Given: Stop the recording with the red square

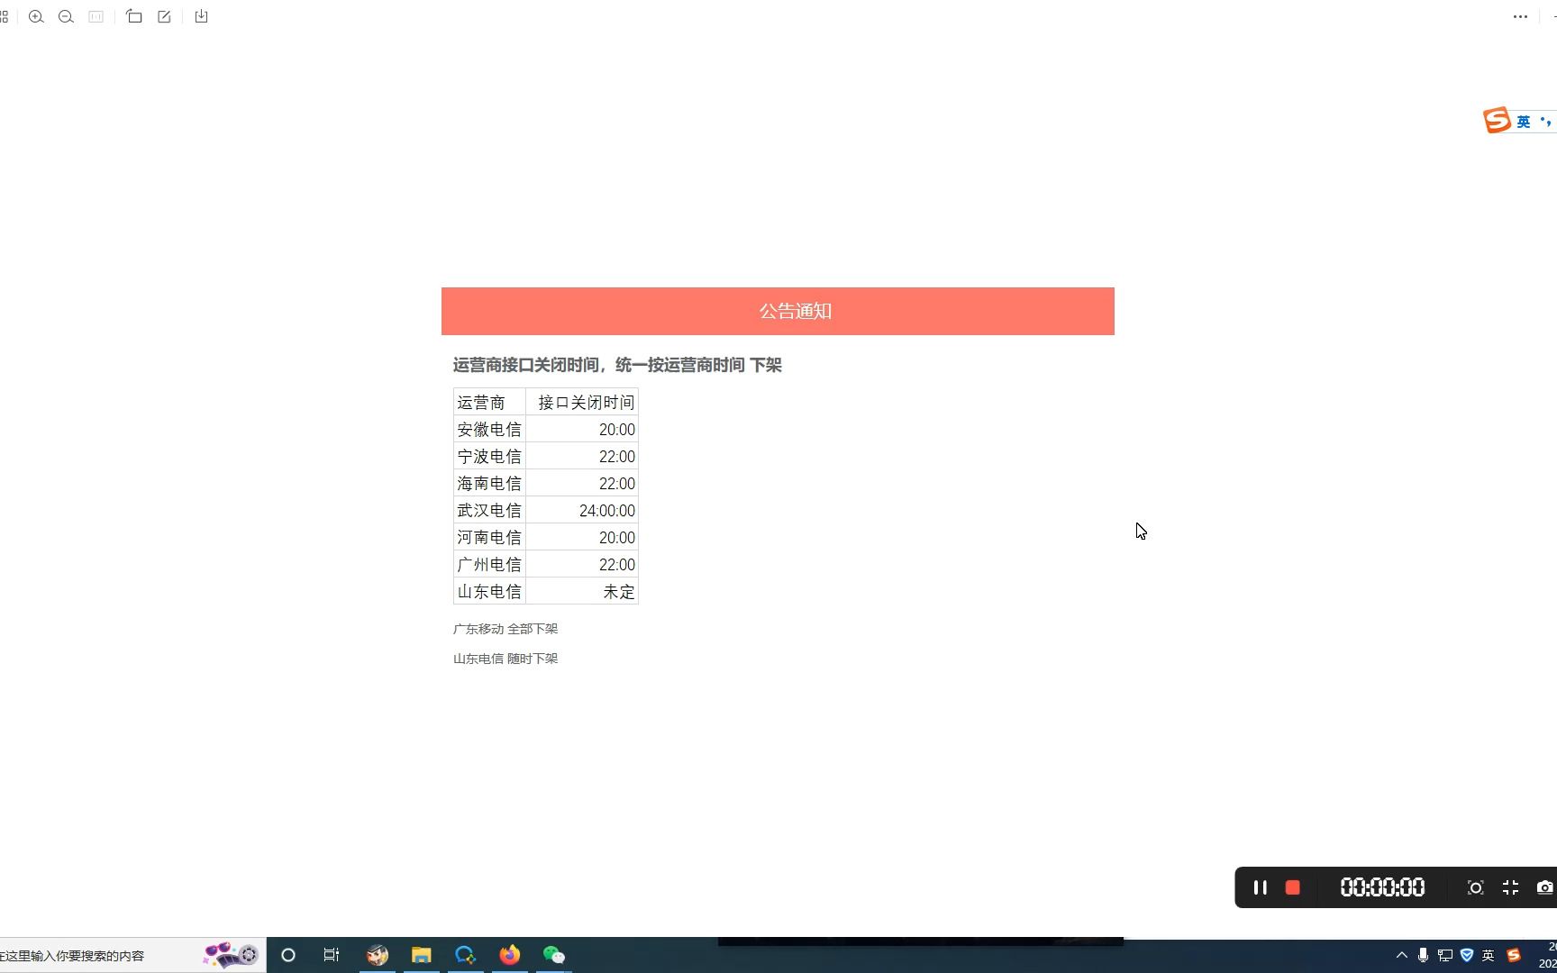Looking at the screenshot, I should pyautogui.click(x=1293, y=887).
